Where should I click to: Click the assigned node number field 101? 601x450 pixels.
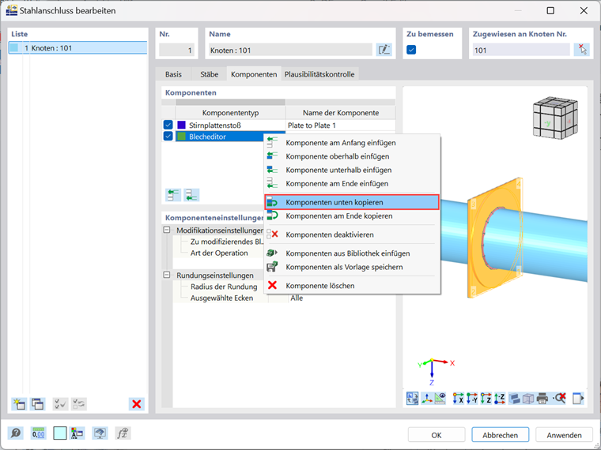[x=521, y=50]
